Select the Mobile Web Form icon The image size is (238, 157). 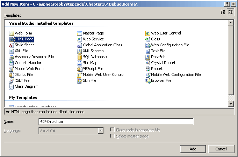[x=12, y=69]
